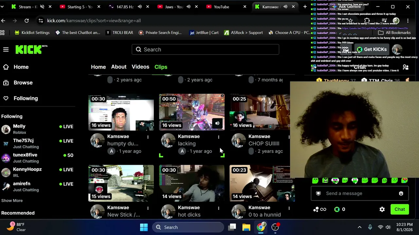The height and width of the screenshot is (235, 419).
Task: Go back using the browser back arrow
Action: pos(3,21)
